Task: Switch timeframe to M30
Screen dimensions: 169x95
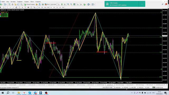Action: [48, 7]
